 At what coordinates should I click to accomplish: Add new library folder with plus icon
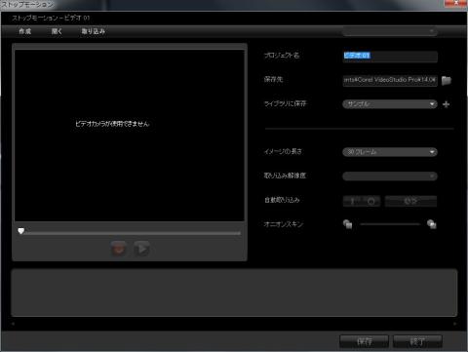click(x=447, y=104)
